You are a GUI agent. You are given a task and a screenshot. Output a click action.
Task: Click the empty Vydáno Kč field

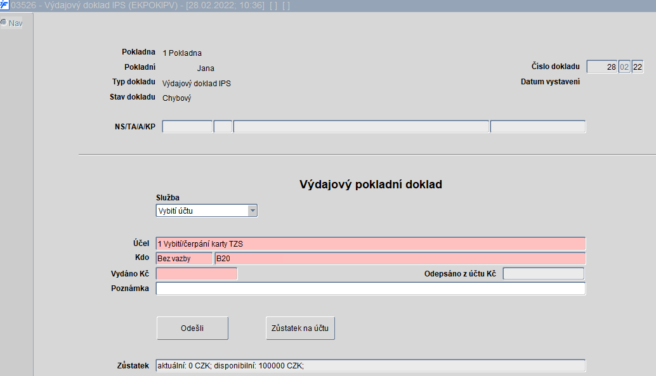click(197, 273)
